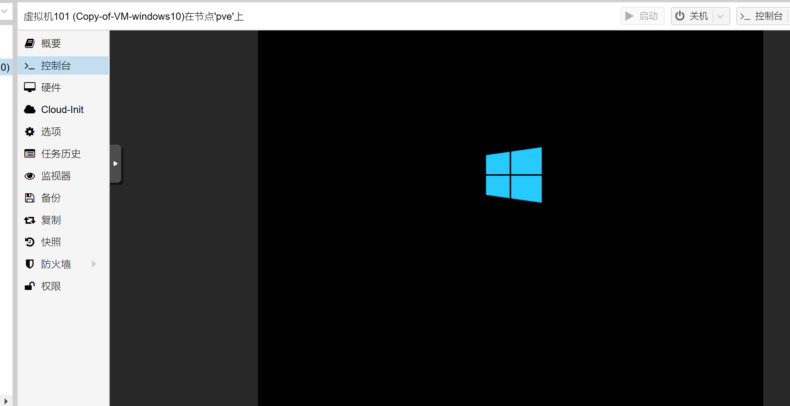Select 控制台 in the sidebar

63,65
